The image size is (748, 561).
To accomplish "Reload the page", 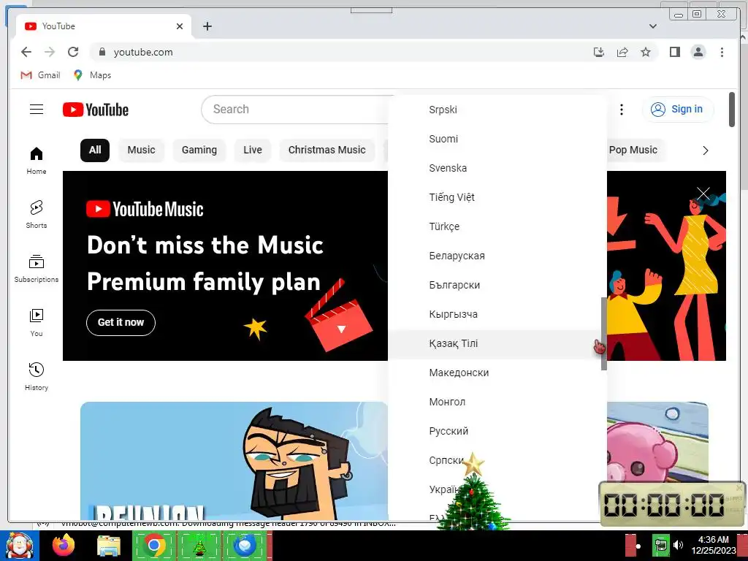I will 73,52.
